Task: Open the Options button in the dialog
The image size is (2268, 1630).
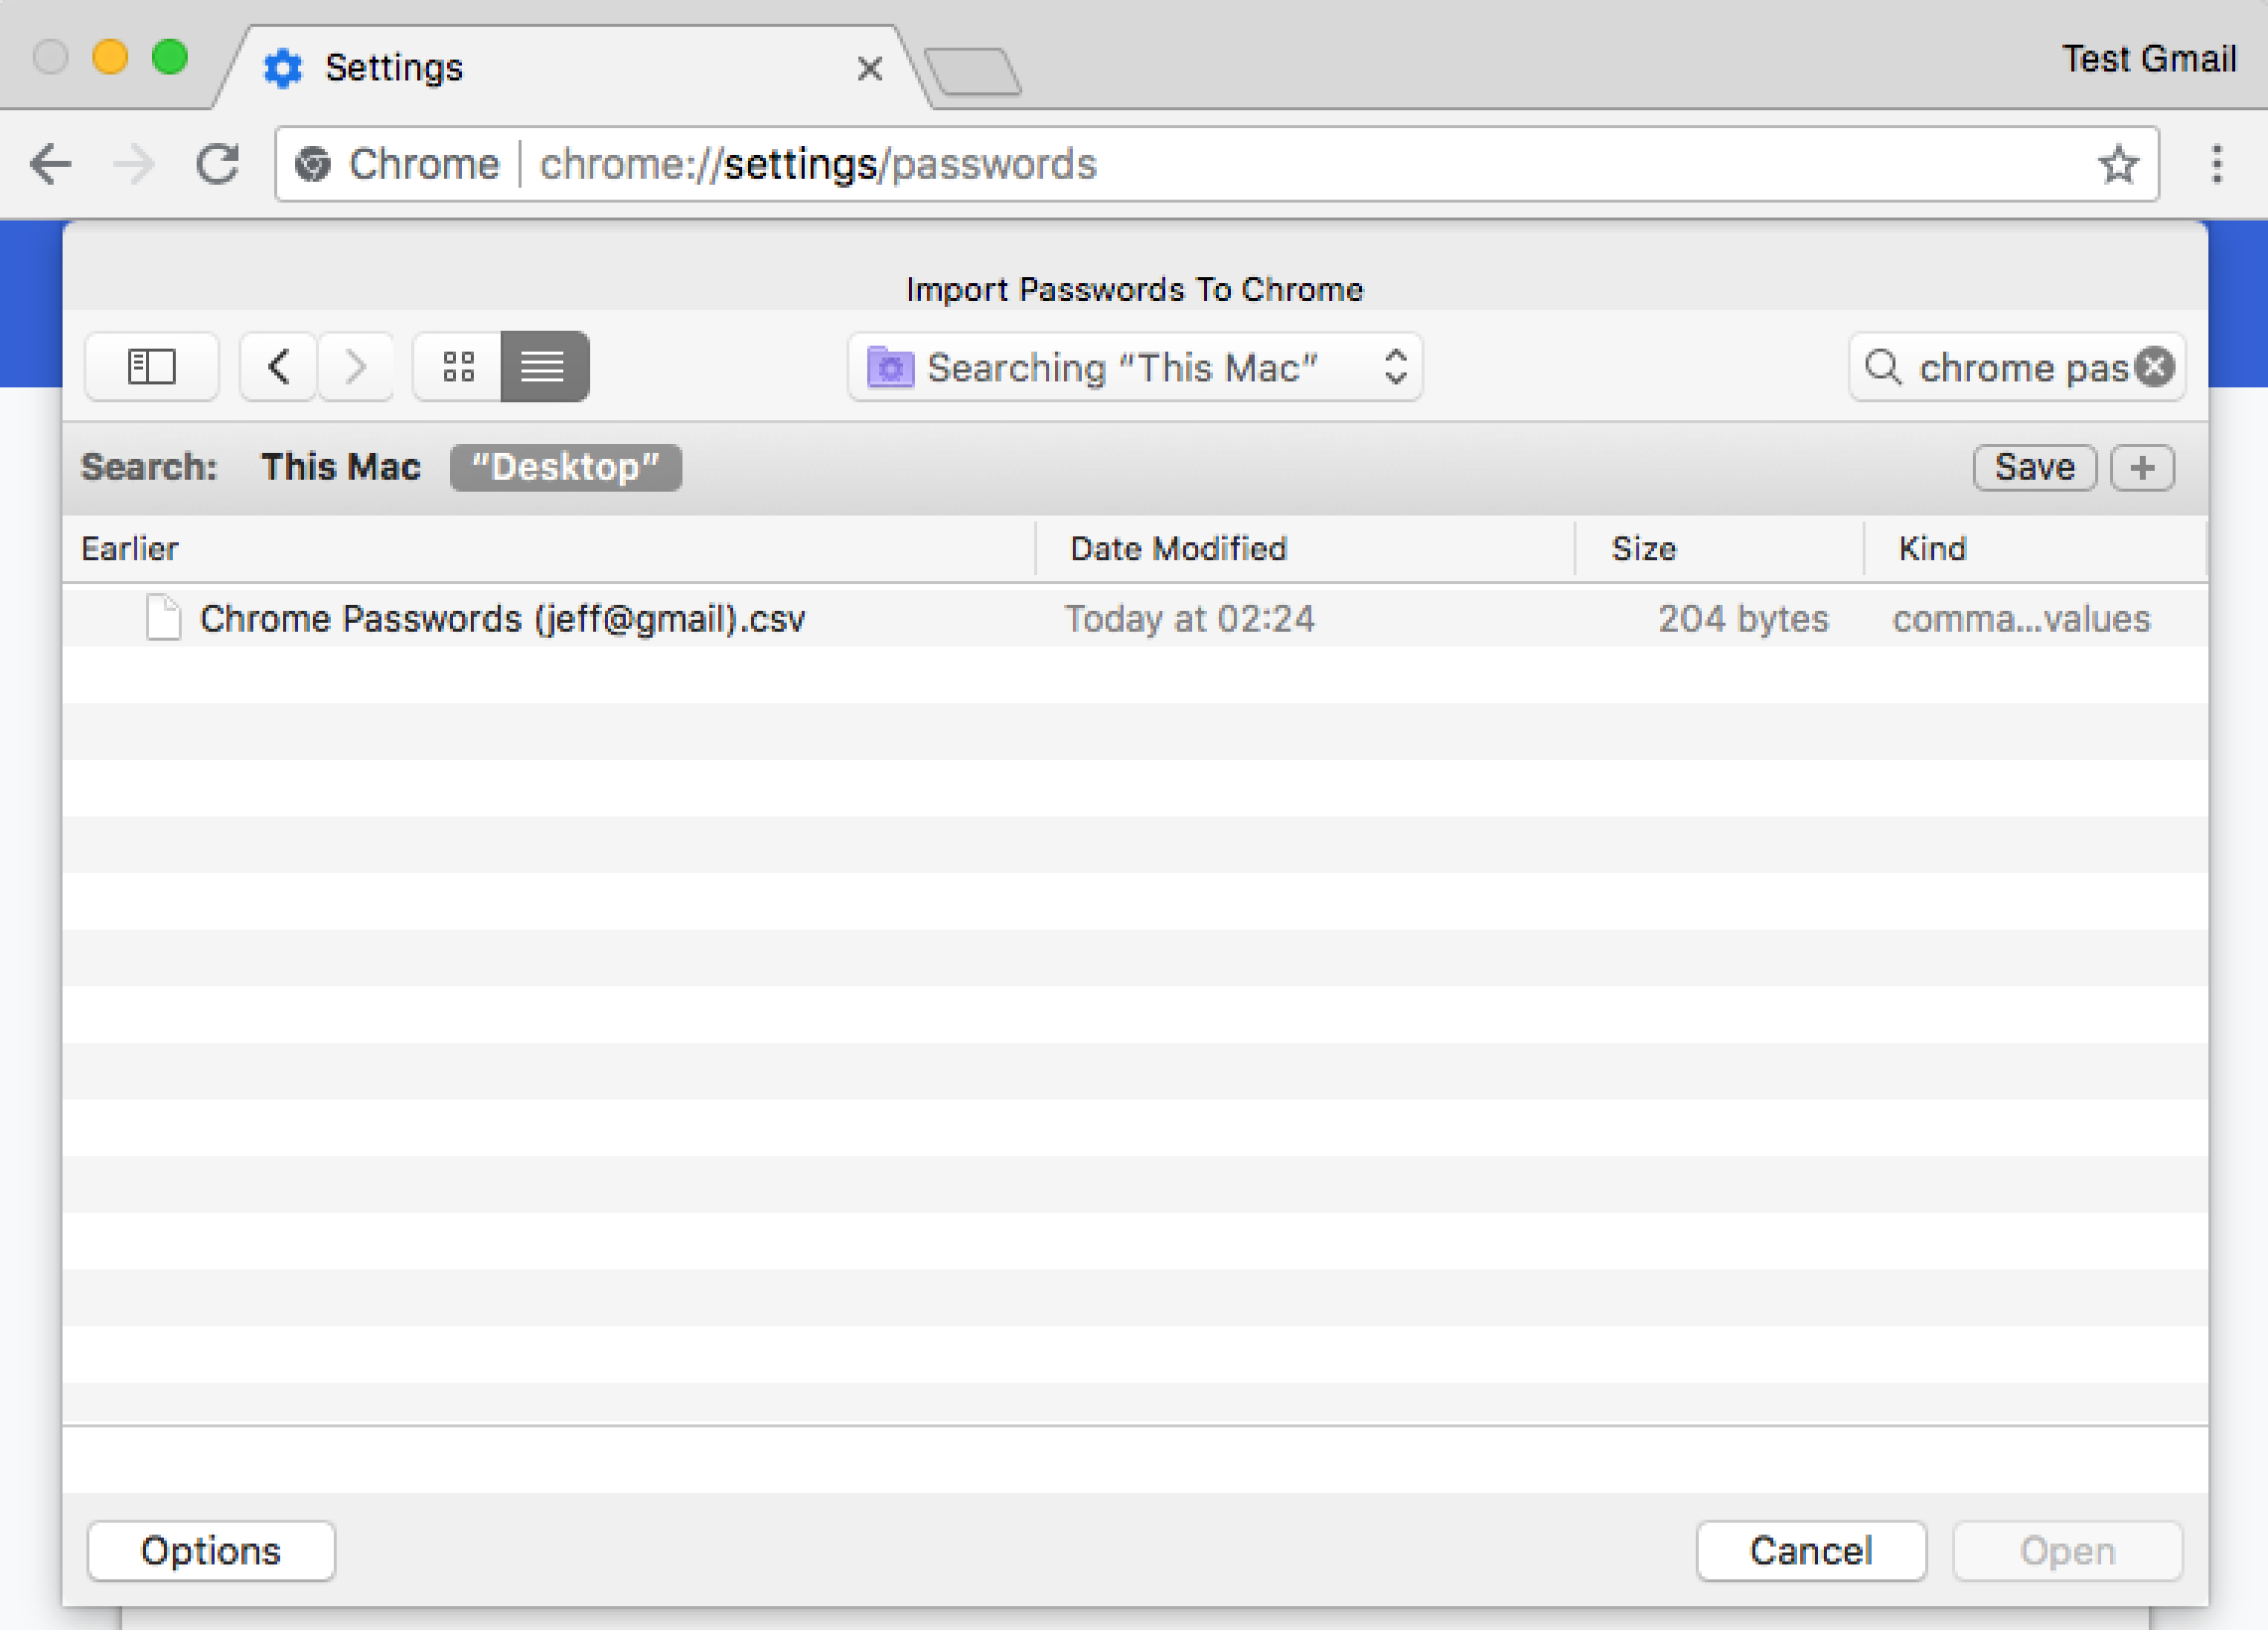Action: click(211, 1551)
